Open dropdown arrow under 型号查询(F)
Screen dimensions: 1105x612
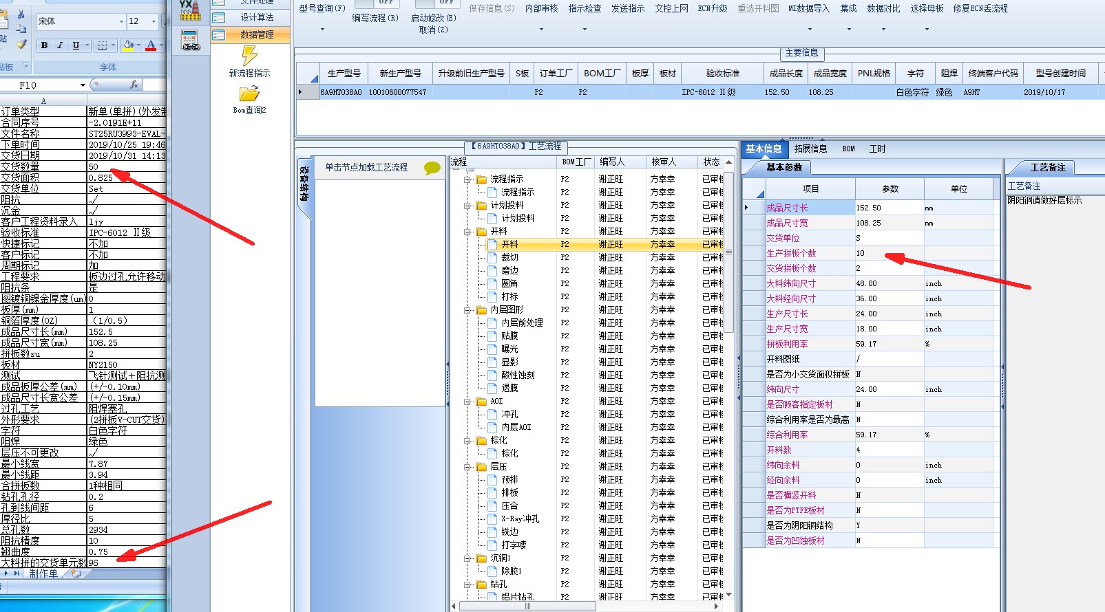click(322, 30)
